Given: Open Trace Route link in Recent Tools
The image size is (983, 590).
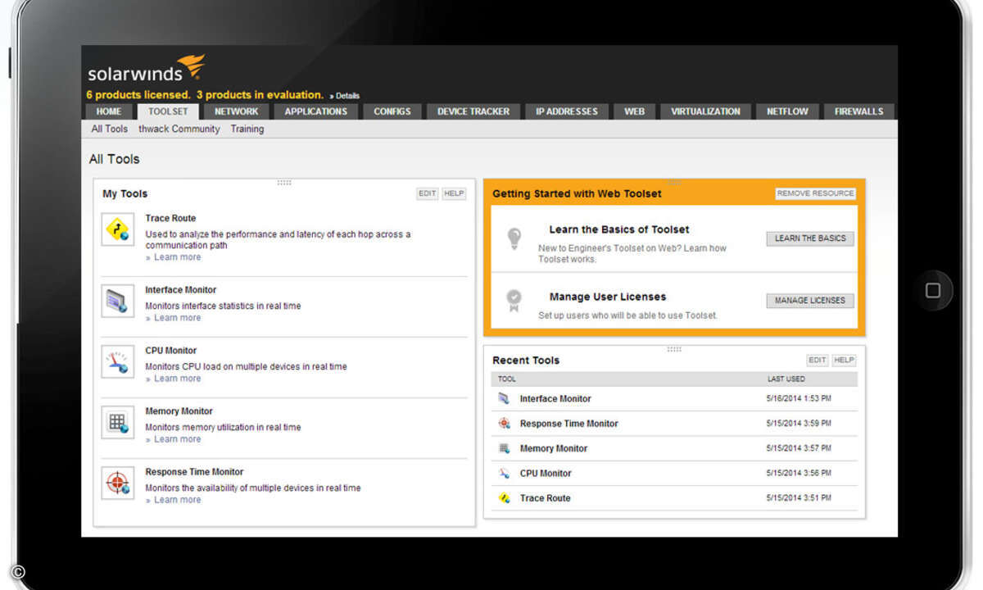Looking at the screenshot, I should pyautogui.click(x=545, y=498).
